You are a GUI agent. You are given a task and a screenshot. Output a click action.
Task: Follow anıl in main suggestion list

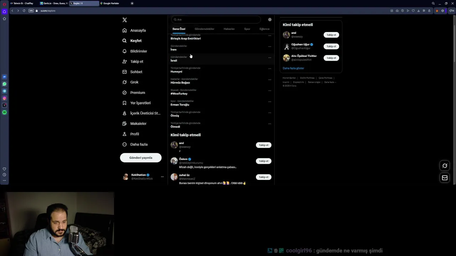[x=264, y=145]
